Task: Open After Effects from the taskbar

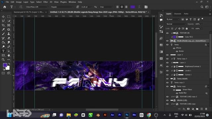Action: (112, 115)
